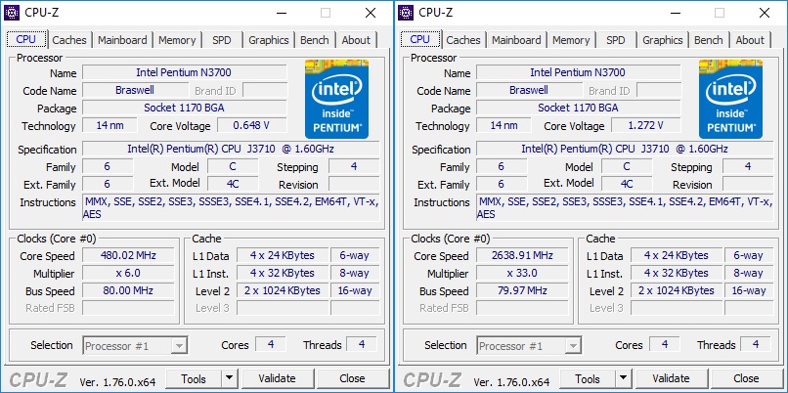Minimize the right CPU-Z window

click(675, 13)
